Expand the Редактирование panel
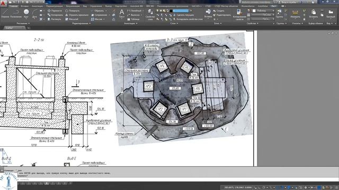 [81, 23]
